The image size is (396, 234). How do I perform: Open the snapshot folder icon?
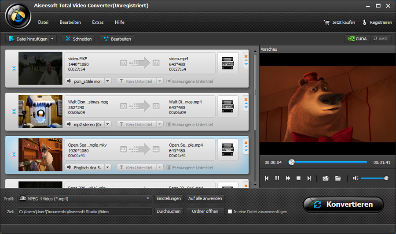pos(338,178)
